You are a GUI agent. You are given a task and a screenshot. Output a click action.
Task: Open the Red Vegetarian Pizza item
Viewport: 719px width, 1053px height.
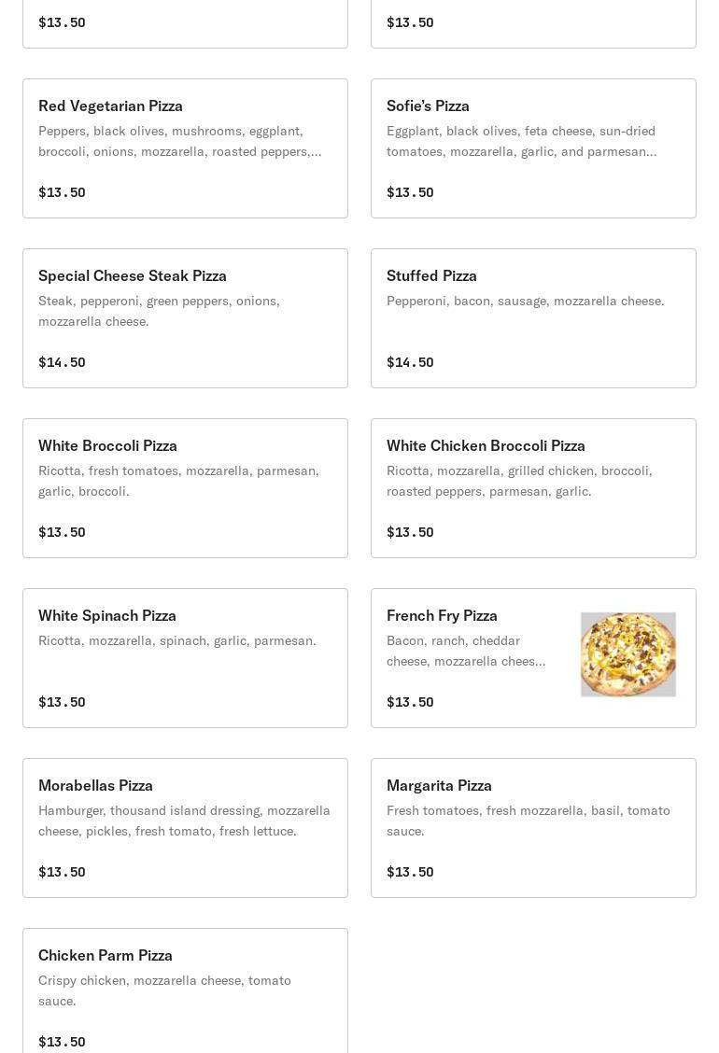[x=185, y=148]
